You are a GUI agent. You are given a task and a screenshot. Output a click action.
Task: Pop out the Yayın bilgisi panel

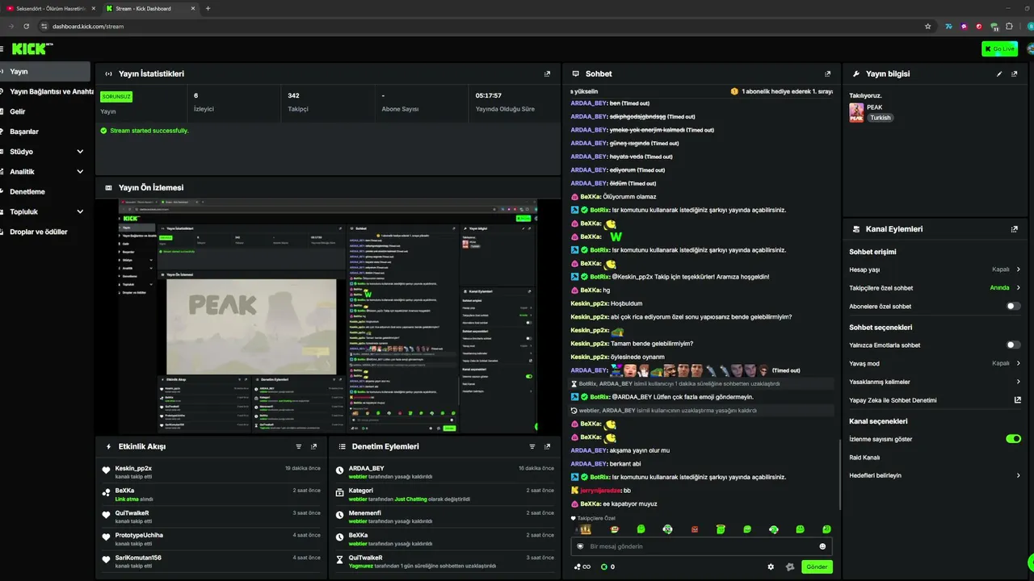[x=1015, y=73]
